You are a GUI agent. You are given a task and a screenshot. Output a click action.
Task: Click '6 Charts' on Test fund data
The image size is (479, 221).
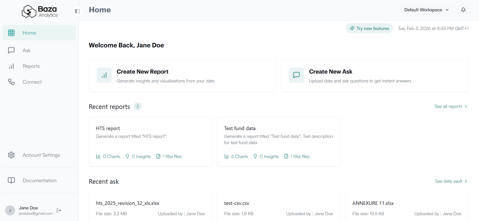(x=239, y=156)
